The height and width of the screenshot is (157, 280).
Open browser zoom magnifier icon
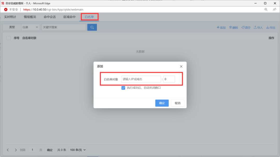[x=266, y=10]
